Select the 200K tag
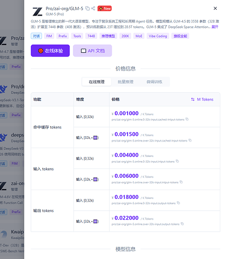Viewport: 227px width, 259px height. coord(125,36)
